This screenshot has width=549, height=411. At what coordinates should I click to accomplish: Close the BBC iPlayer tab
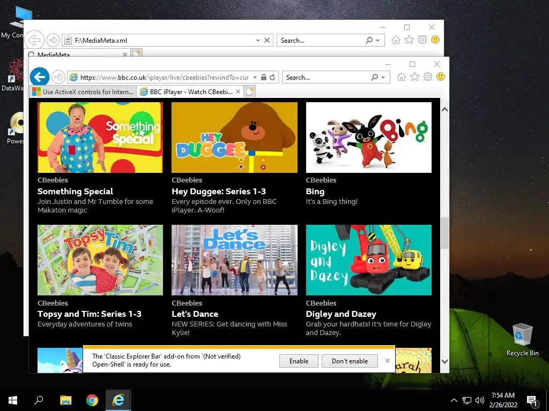[x=238, y=92]
